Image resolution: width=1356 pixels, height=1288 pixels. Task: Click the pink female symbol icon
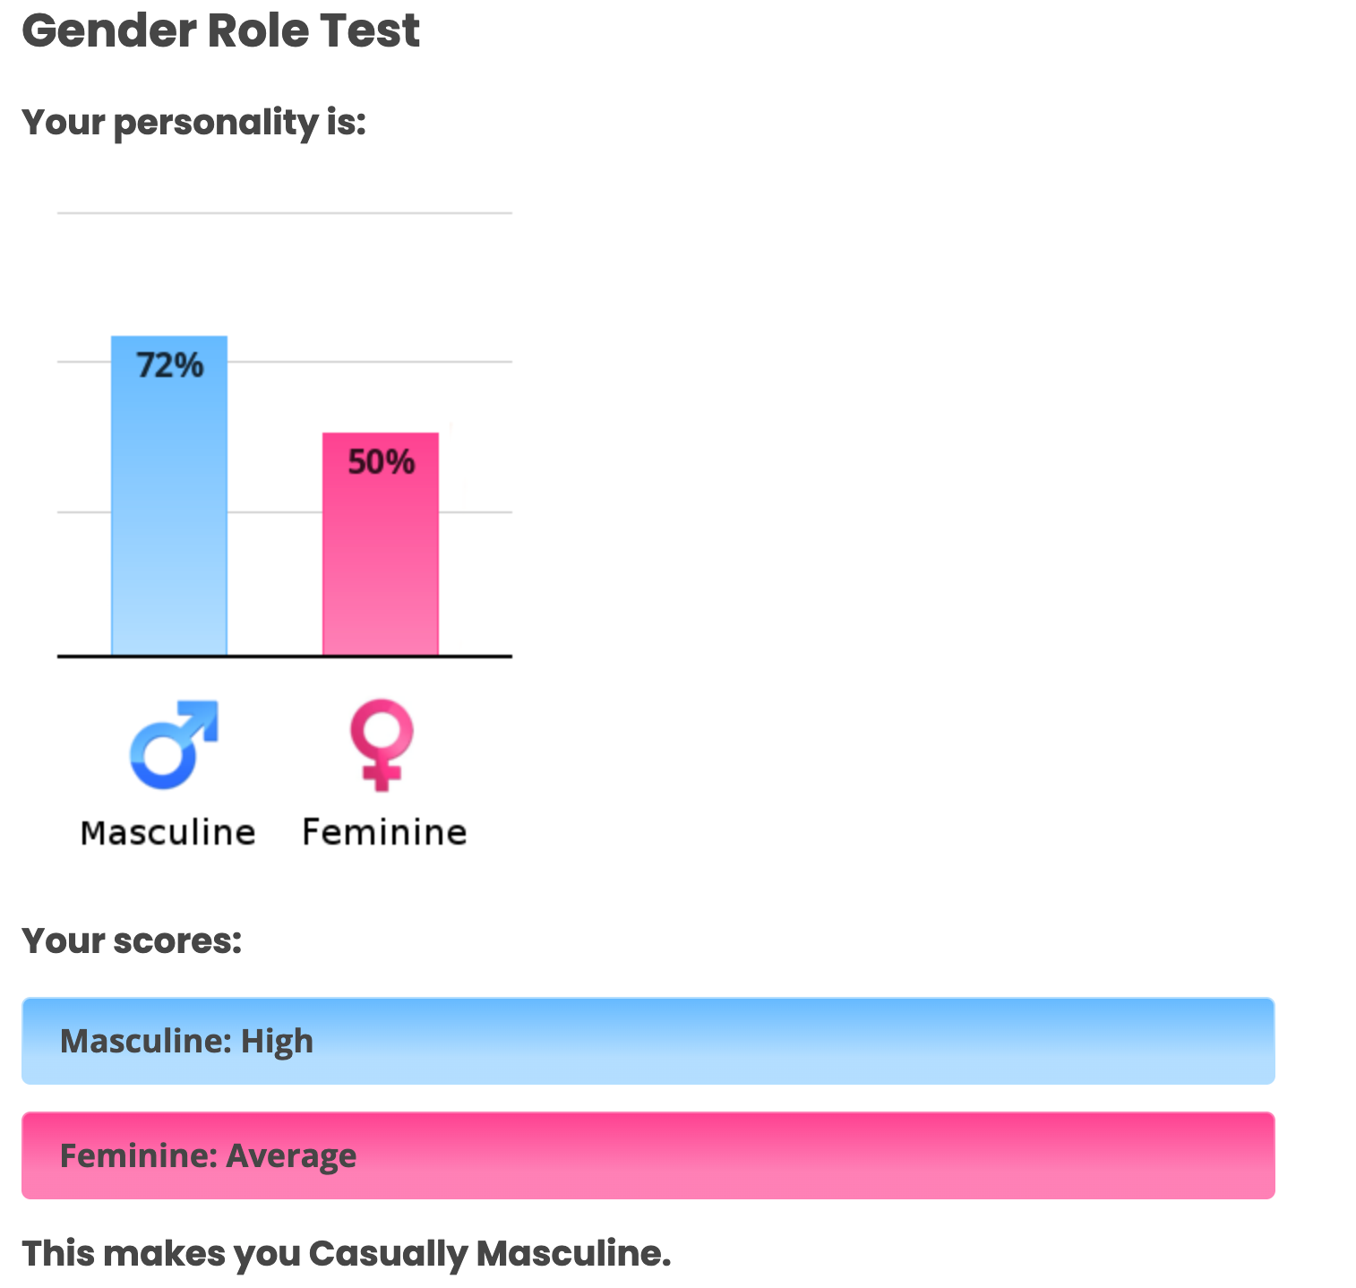tap(382, 744)
